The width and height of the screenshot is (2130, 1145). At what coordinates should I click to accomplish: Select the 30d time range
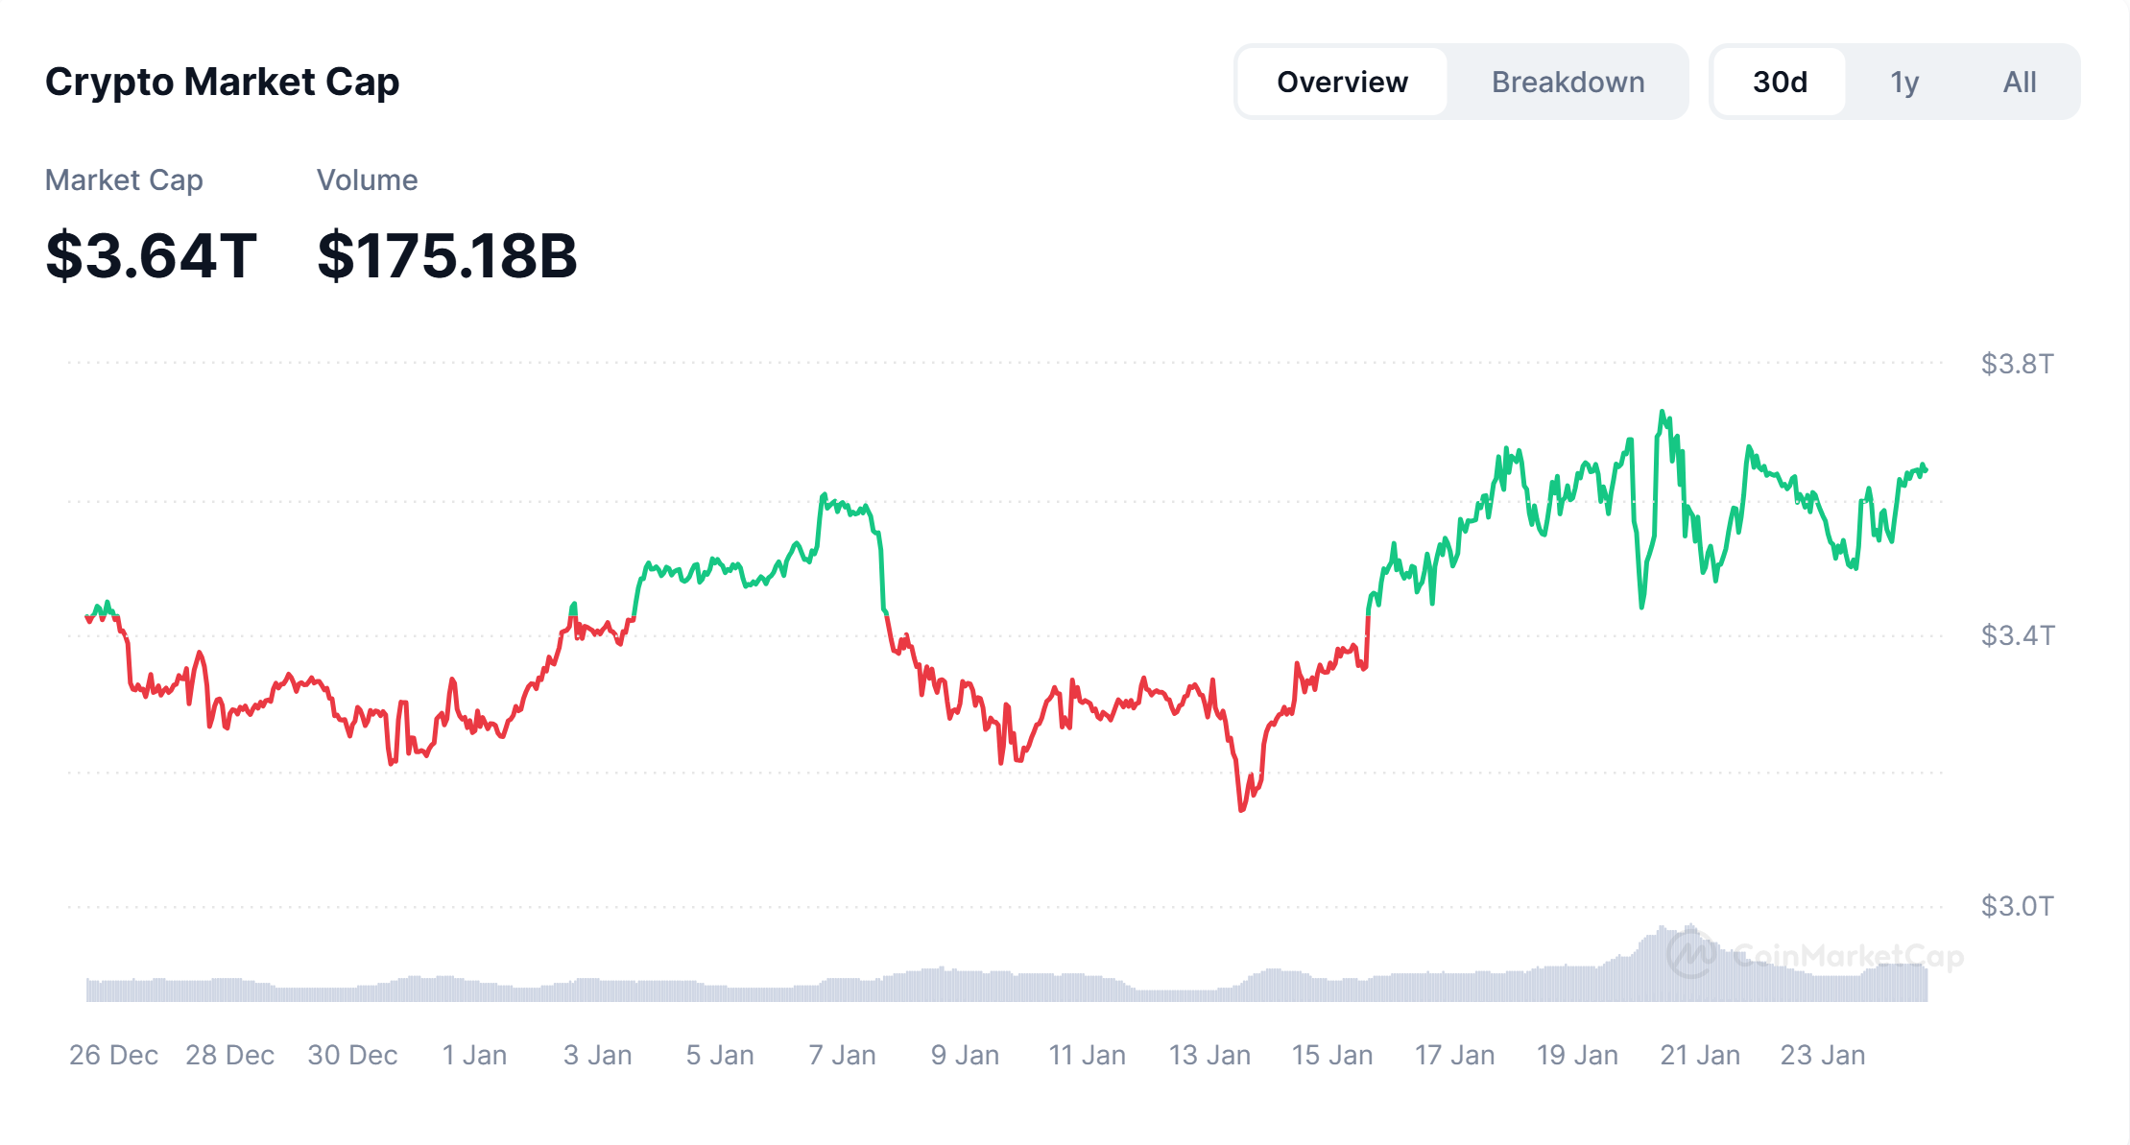tap(1780, 83)
